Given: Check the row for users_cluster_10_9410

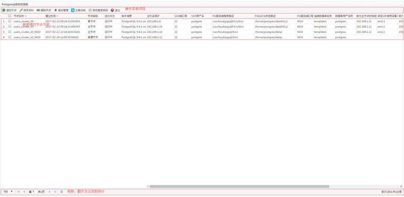Looking at the screenshot, I should click(x=10, y=32).
